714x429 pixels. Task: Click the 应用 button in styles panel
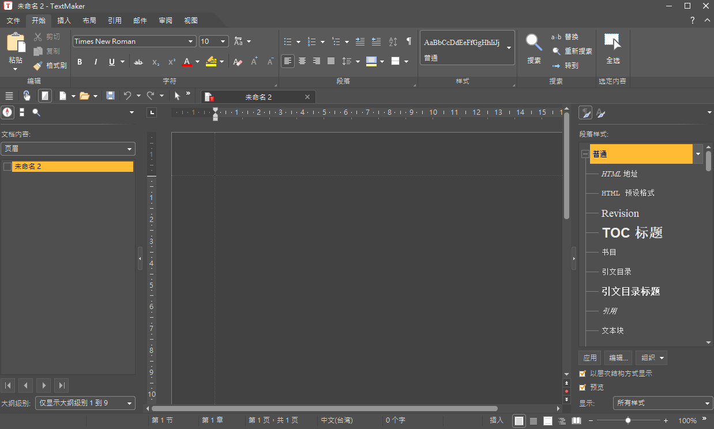[x=589, y=357]
